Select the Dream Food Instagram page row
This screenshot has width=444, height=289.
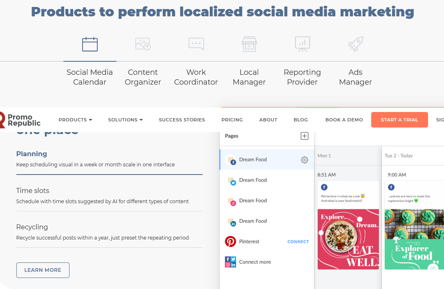pyautogui.click(x=267, y=200)
